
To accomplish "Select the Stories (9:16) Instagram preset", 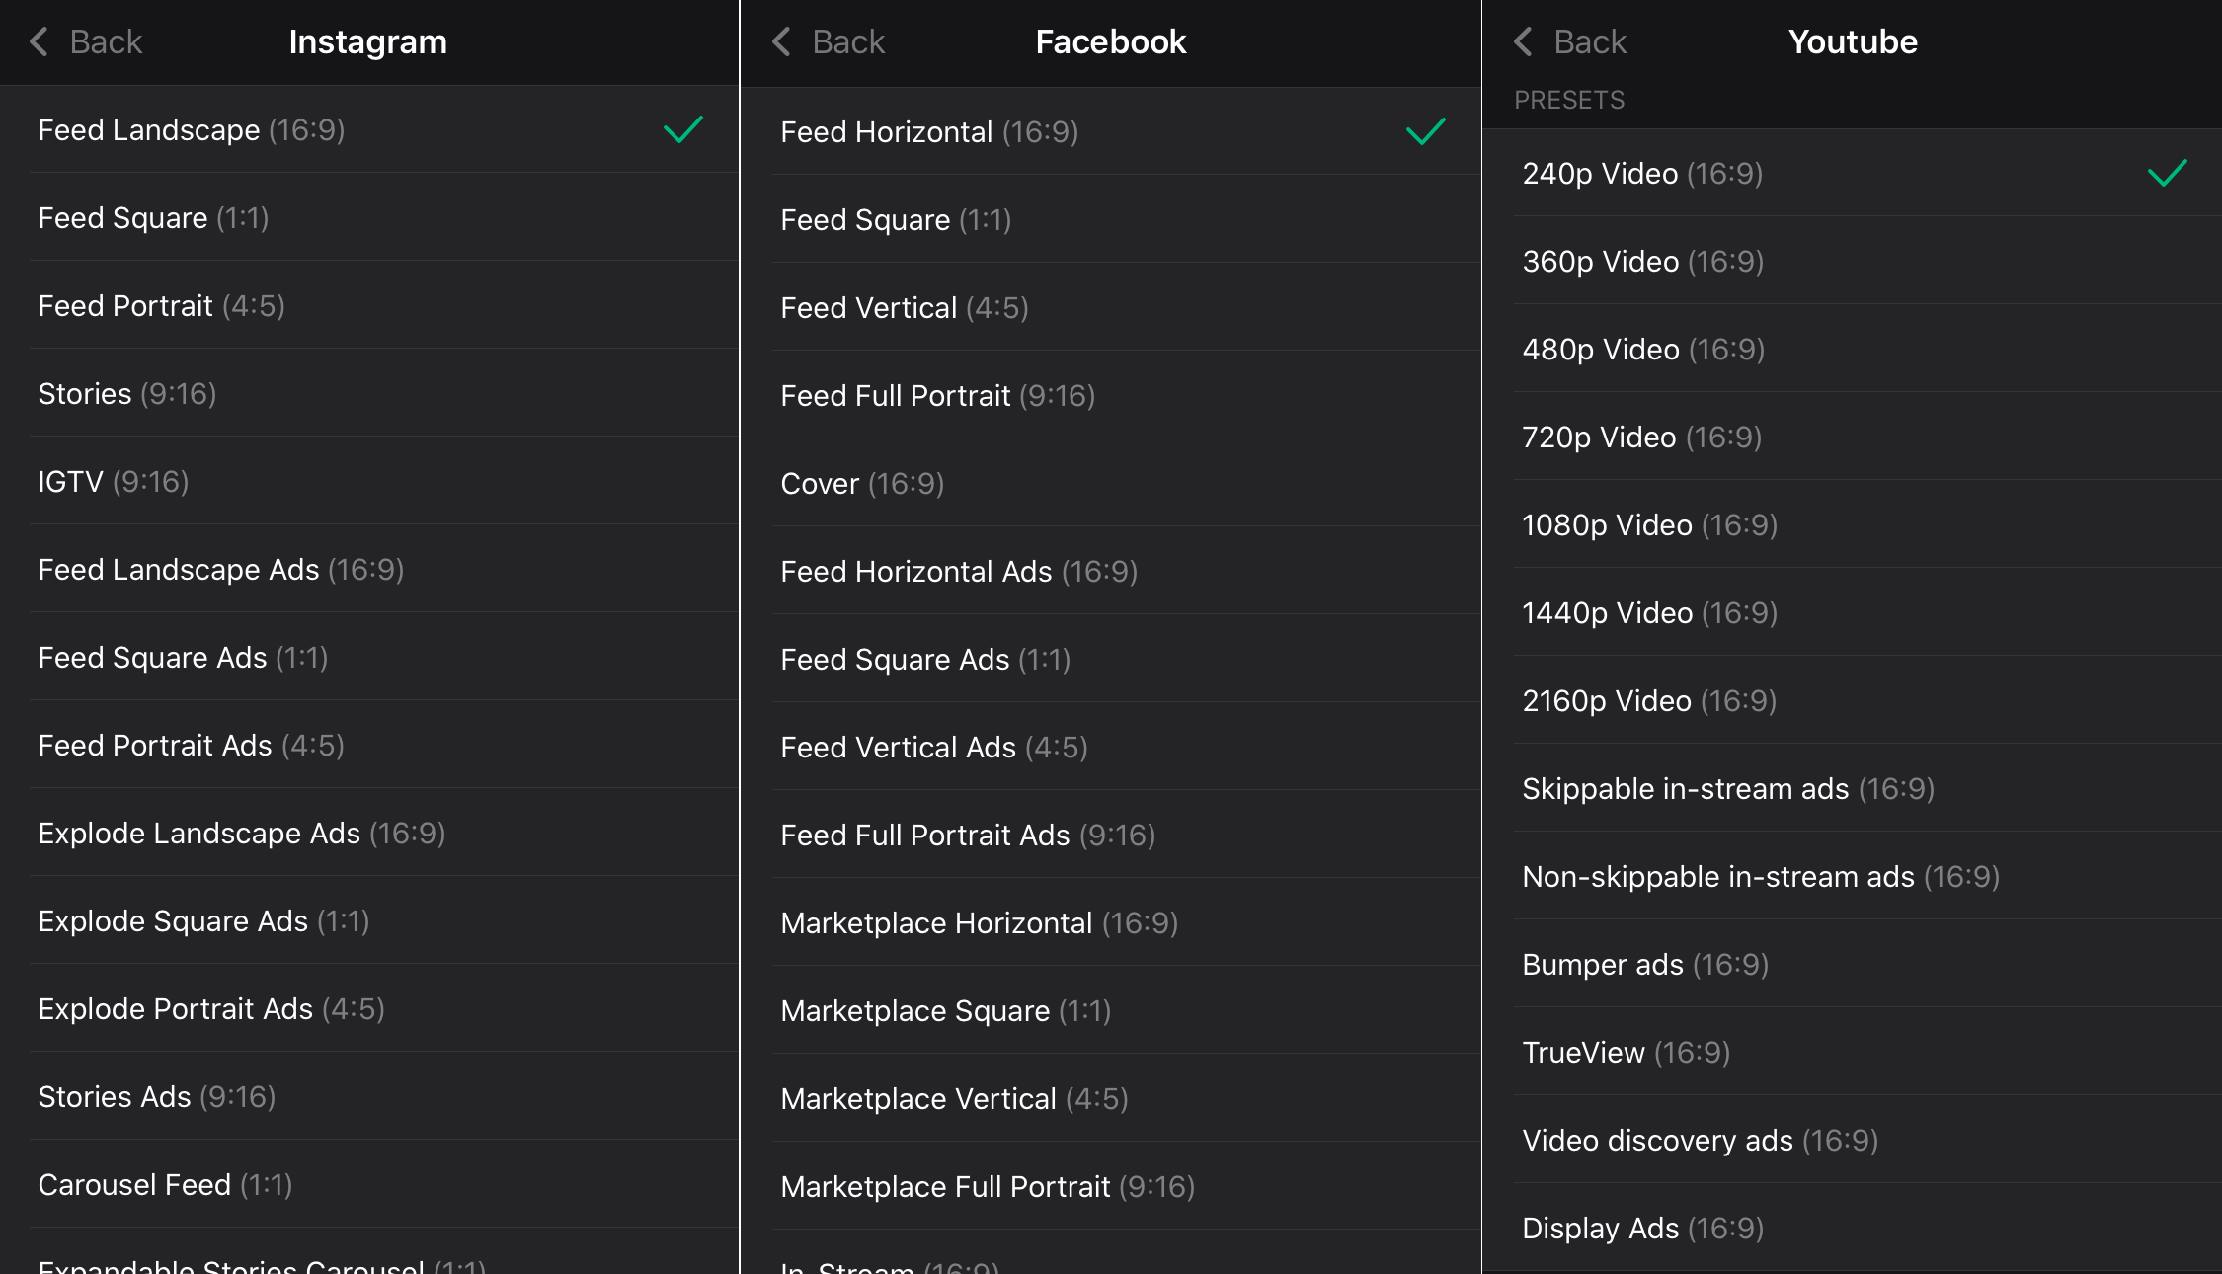I will tap(126, 393).
